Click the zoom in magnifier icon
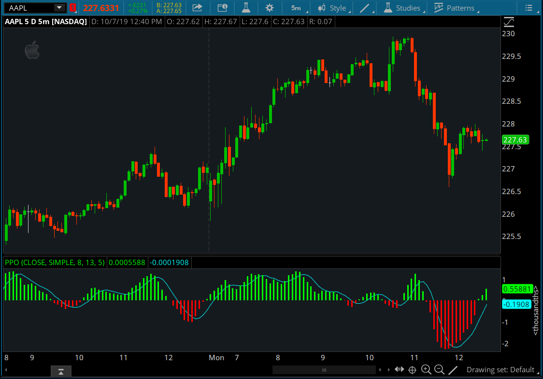The height and width of the screenshot is (379, 543). tap(426, 370)
